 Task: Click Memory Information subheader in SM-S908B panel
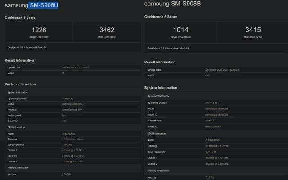158,171
